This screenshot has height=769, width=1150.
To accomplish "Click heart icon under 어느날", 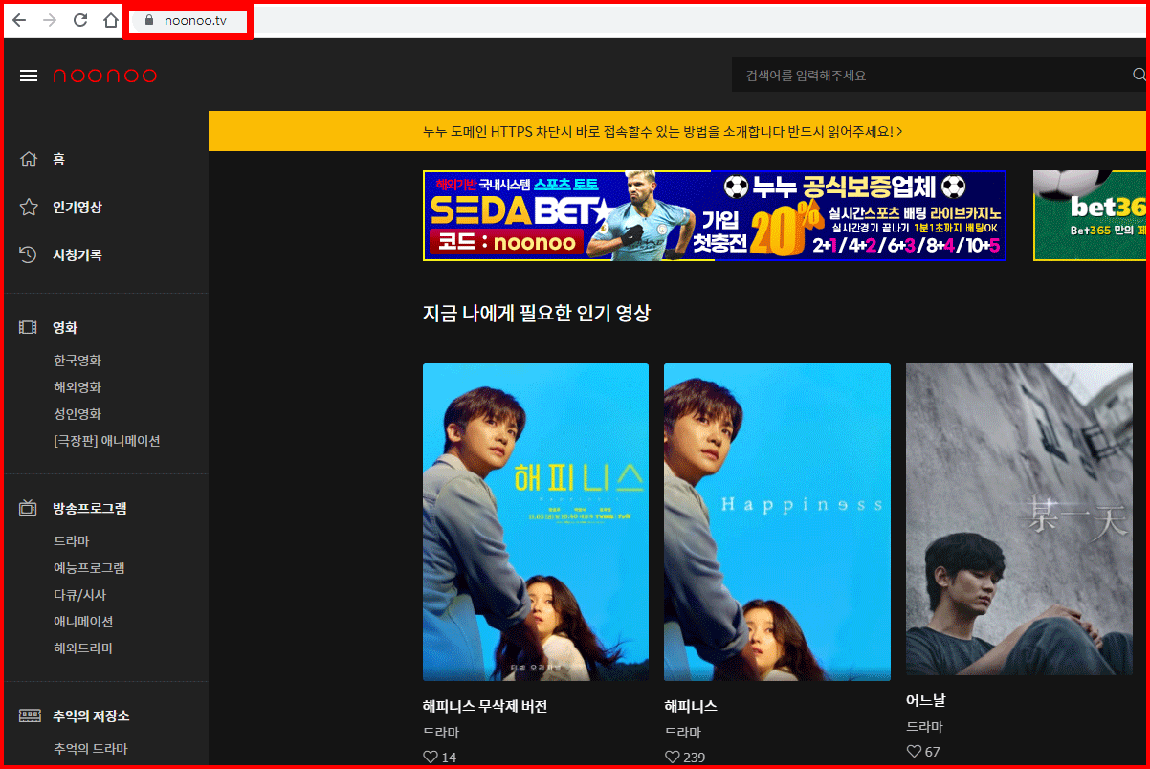I will click(913, 752).
